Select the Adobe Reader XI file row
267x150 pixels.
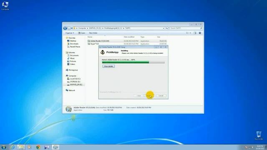tap(127, 41)
